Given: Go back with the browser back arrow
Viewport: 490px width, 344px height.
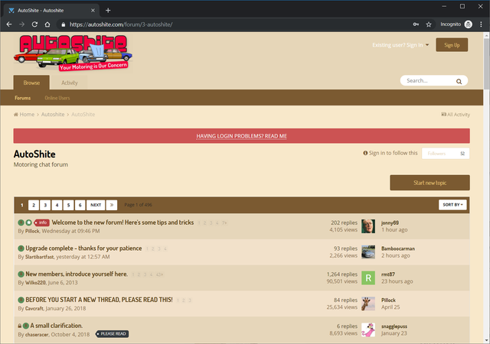Looking at the screenshot, I should pyautogui.click(x=9, y=24).
